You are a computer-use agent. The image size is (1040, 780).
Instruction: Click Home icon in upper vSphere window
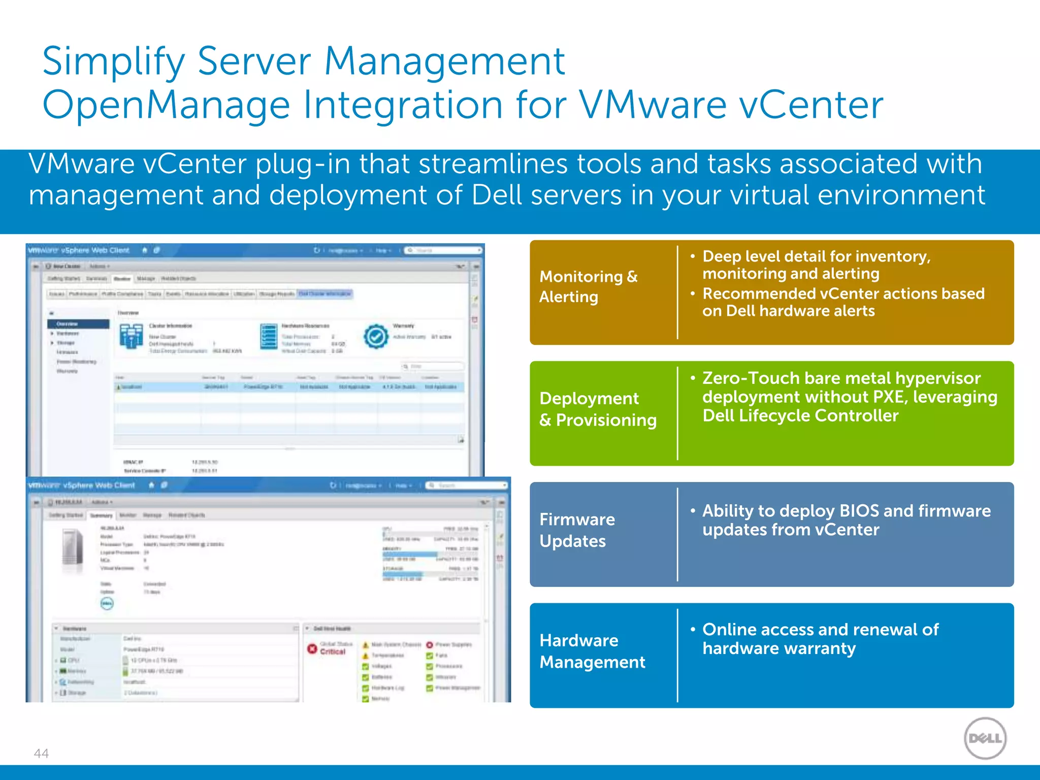(145, 250)
